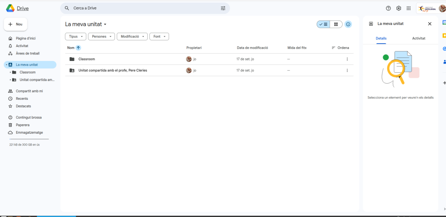This screenshot has width=446, height=217.
Task: Click the Google Drive logo
Action: (17, 8)
